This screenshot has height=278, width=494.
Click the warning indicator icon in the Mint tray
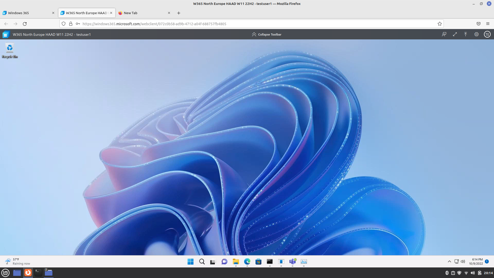click(453, 273)
